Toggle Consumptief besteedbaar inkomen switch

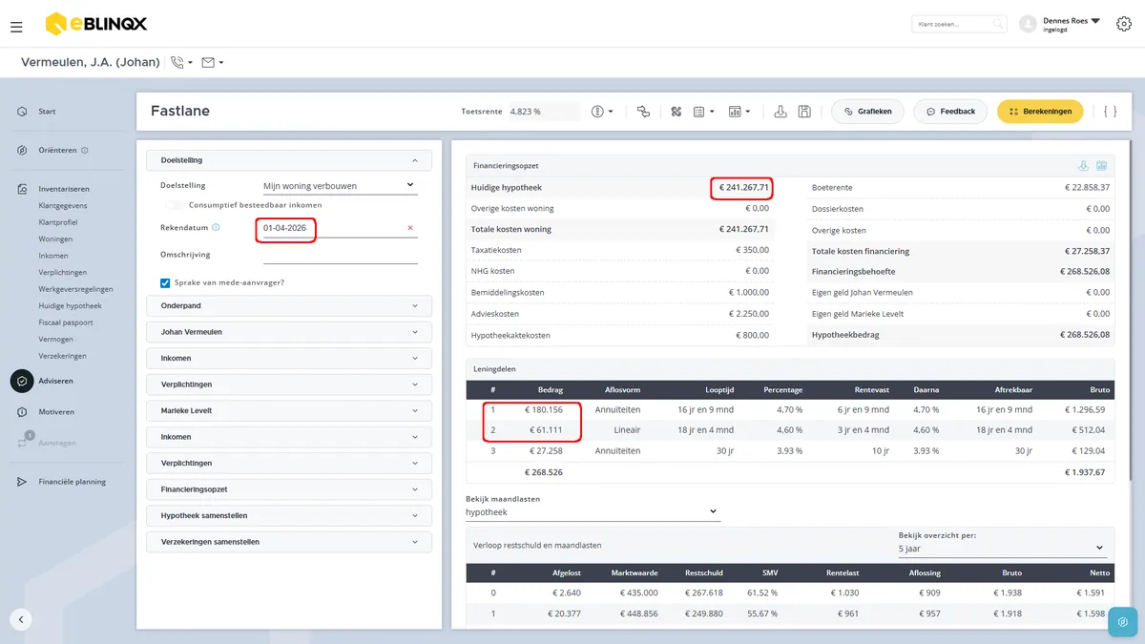point(174,204)
